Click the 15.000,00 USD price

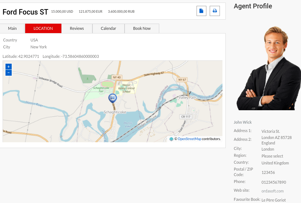tap(62, 12)
